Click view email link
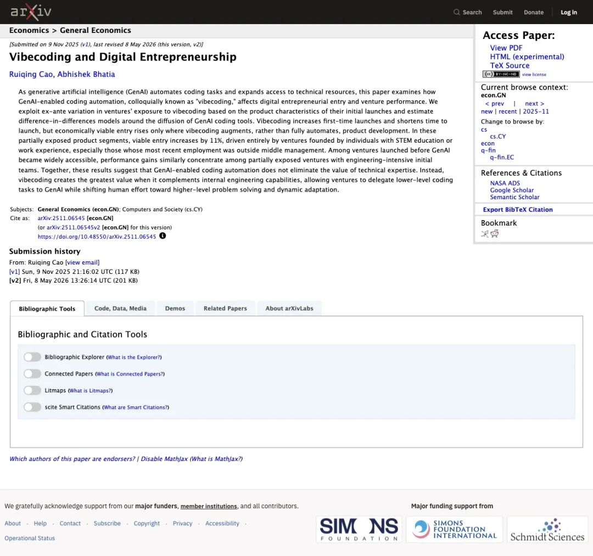The image size is (593, 556). tap(82, 262)
